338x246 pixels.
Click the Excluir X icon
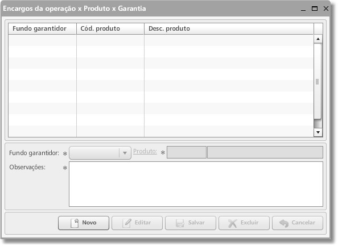click(233, 223)
